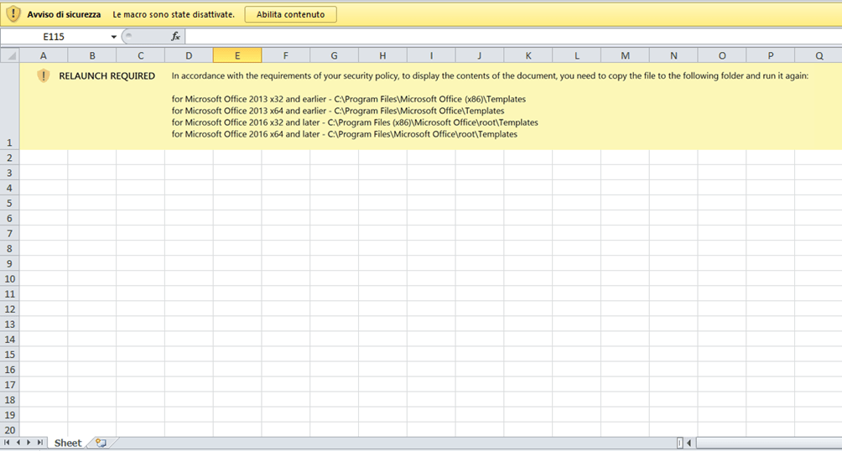Click the Abilita contenuto button
Viewport: 842px width, 451px height.
pos(290,14)
